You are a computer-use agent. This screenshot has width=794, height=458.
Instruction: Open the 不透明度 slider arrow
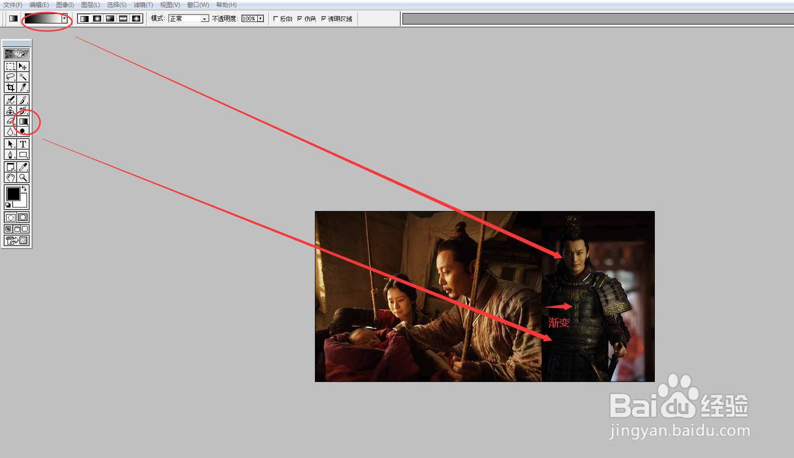click(x=260, y=18)
